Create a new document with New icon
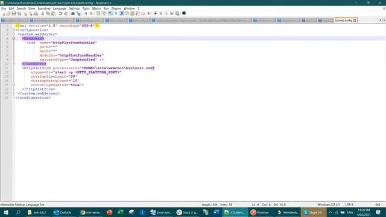 (4, 13)
